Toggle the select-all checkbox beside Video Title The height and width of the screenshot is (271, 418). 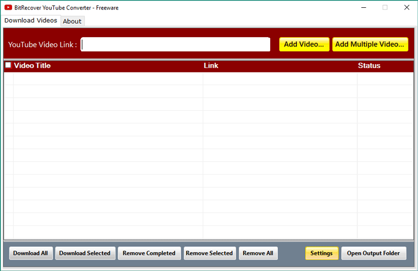[x=8, y=65]
